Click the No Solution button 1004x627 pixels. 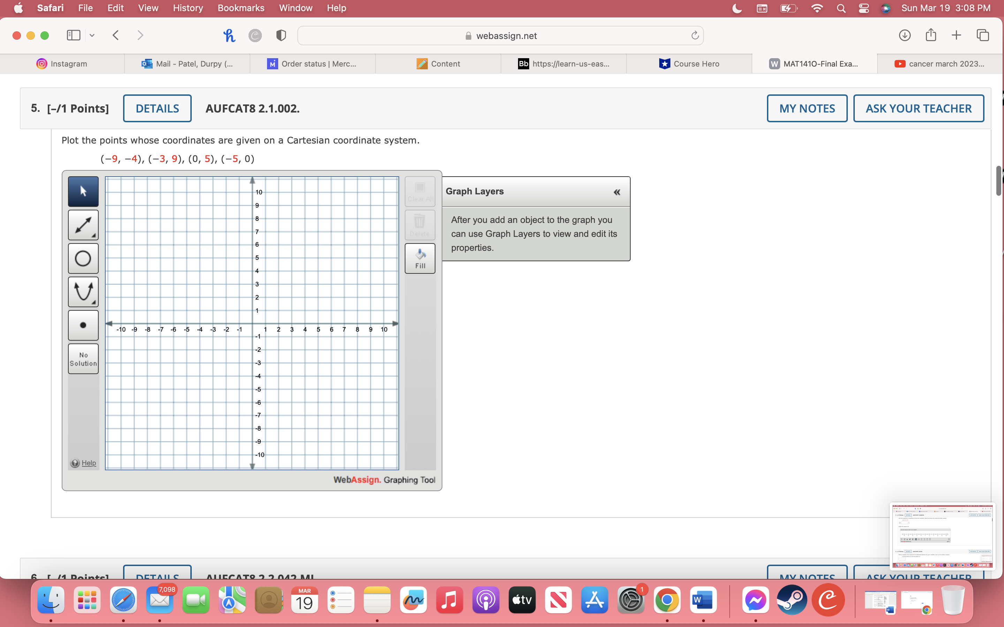click(83, 358)
